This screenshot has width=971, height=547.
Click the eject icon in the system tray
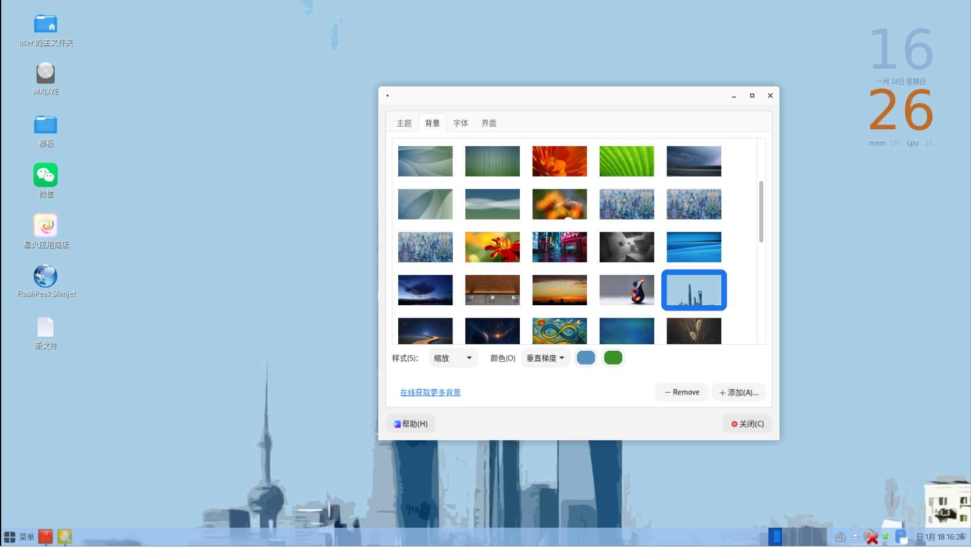pyautogui.click(x=855, y=537)
